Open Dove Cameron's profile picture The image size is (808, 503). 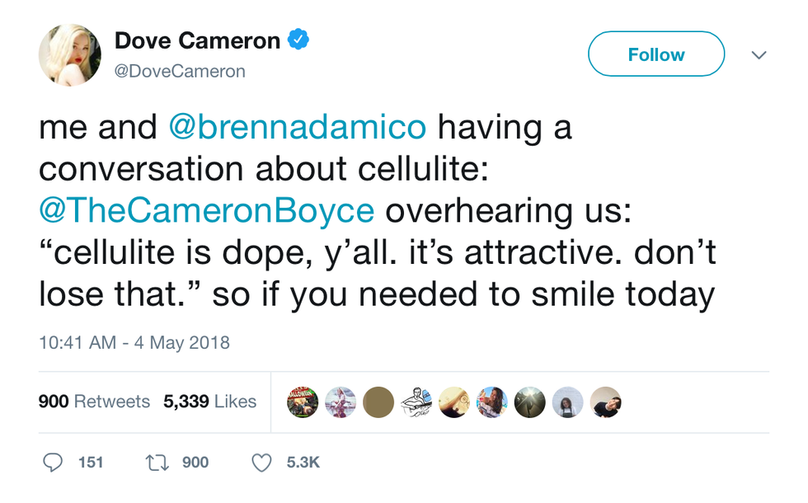(x=70, y=54)
